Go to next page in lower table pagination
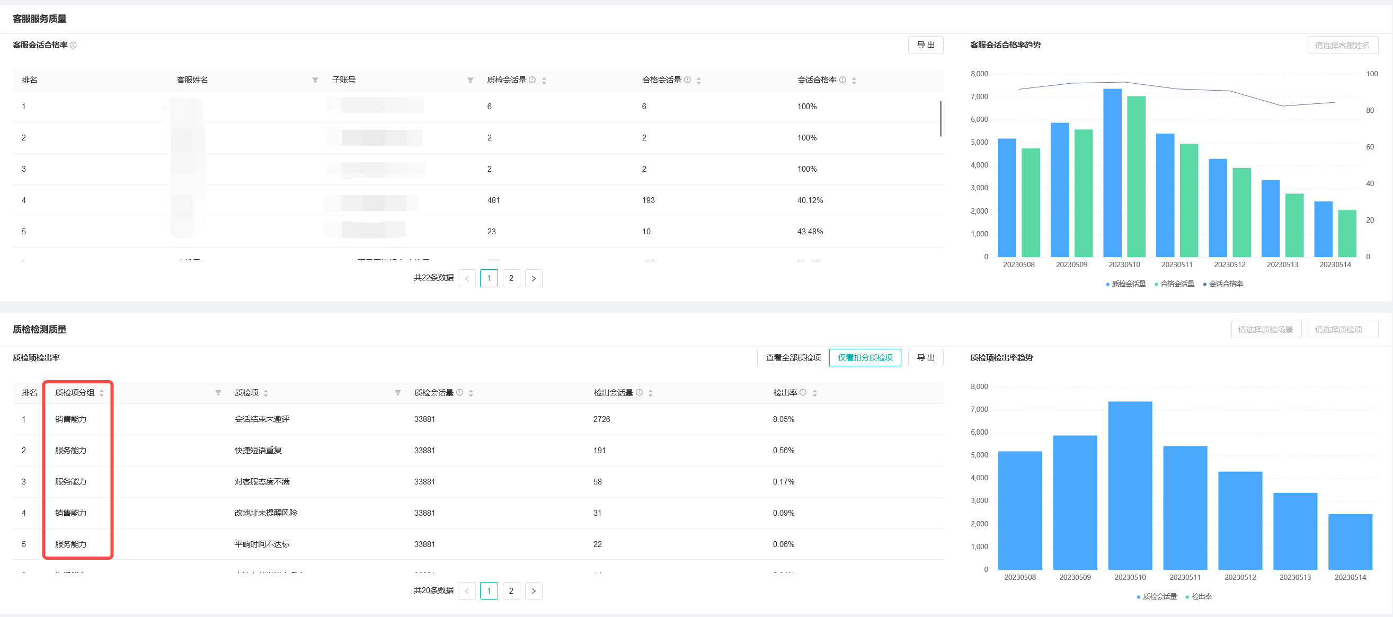 [x=534, y=591]
